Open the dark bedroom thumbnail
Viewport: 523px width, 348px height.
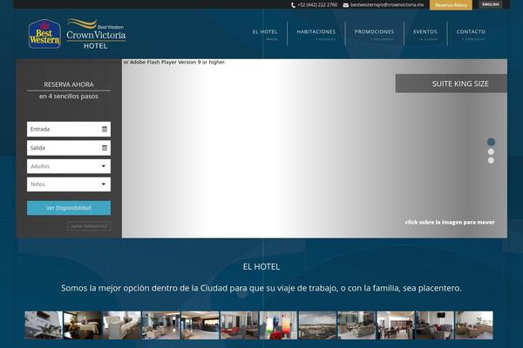point(83,325)
